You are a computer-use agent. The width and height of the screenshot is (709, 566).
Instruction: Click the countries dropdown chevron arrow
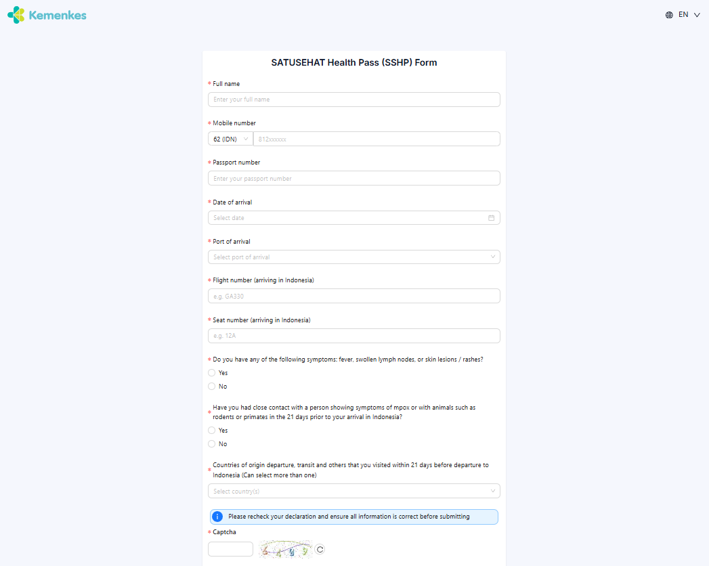(x=493, y=491)
